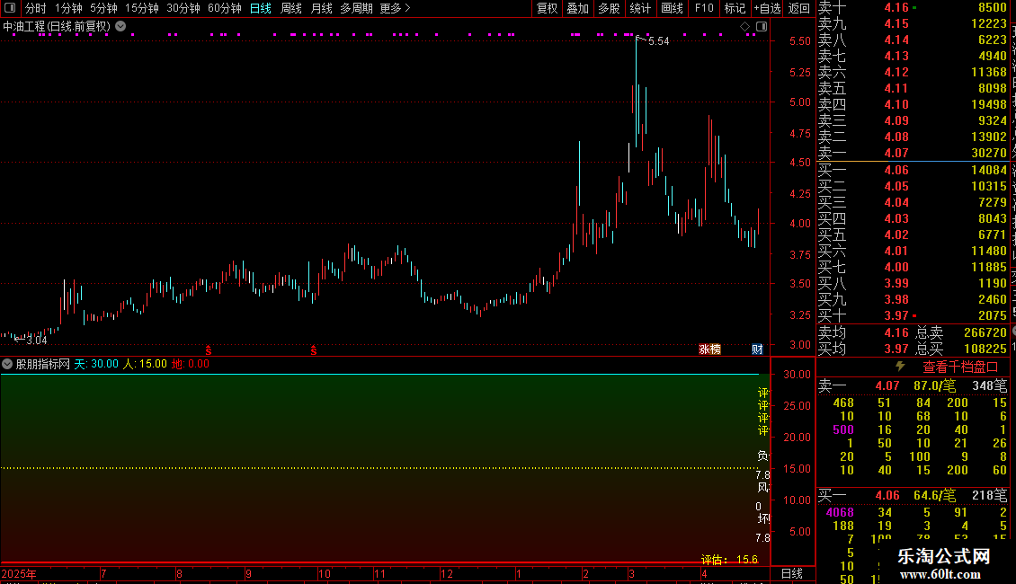Click the 复权 button
1016x584 pixels.
(x=547, y=8)
